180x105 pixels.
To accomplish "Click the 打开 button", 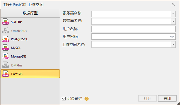I will point(148,98).
